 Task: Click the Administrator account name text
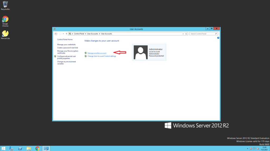click(156, 49)
